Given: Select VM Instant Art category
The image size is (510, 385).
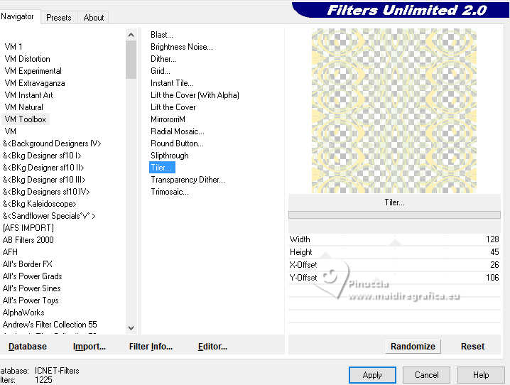Looking at the screenshot, I should (x=28, y=95).
